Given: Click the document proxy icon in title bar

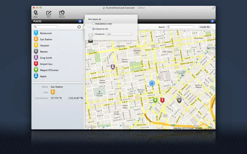Looking at the screenshot, I should tap(104, 8).
